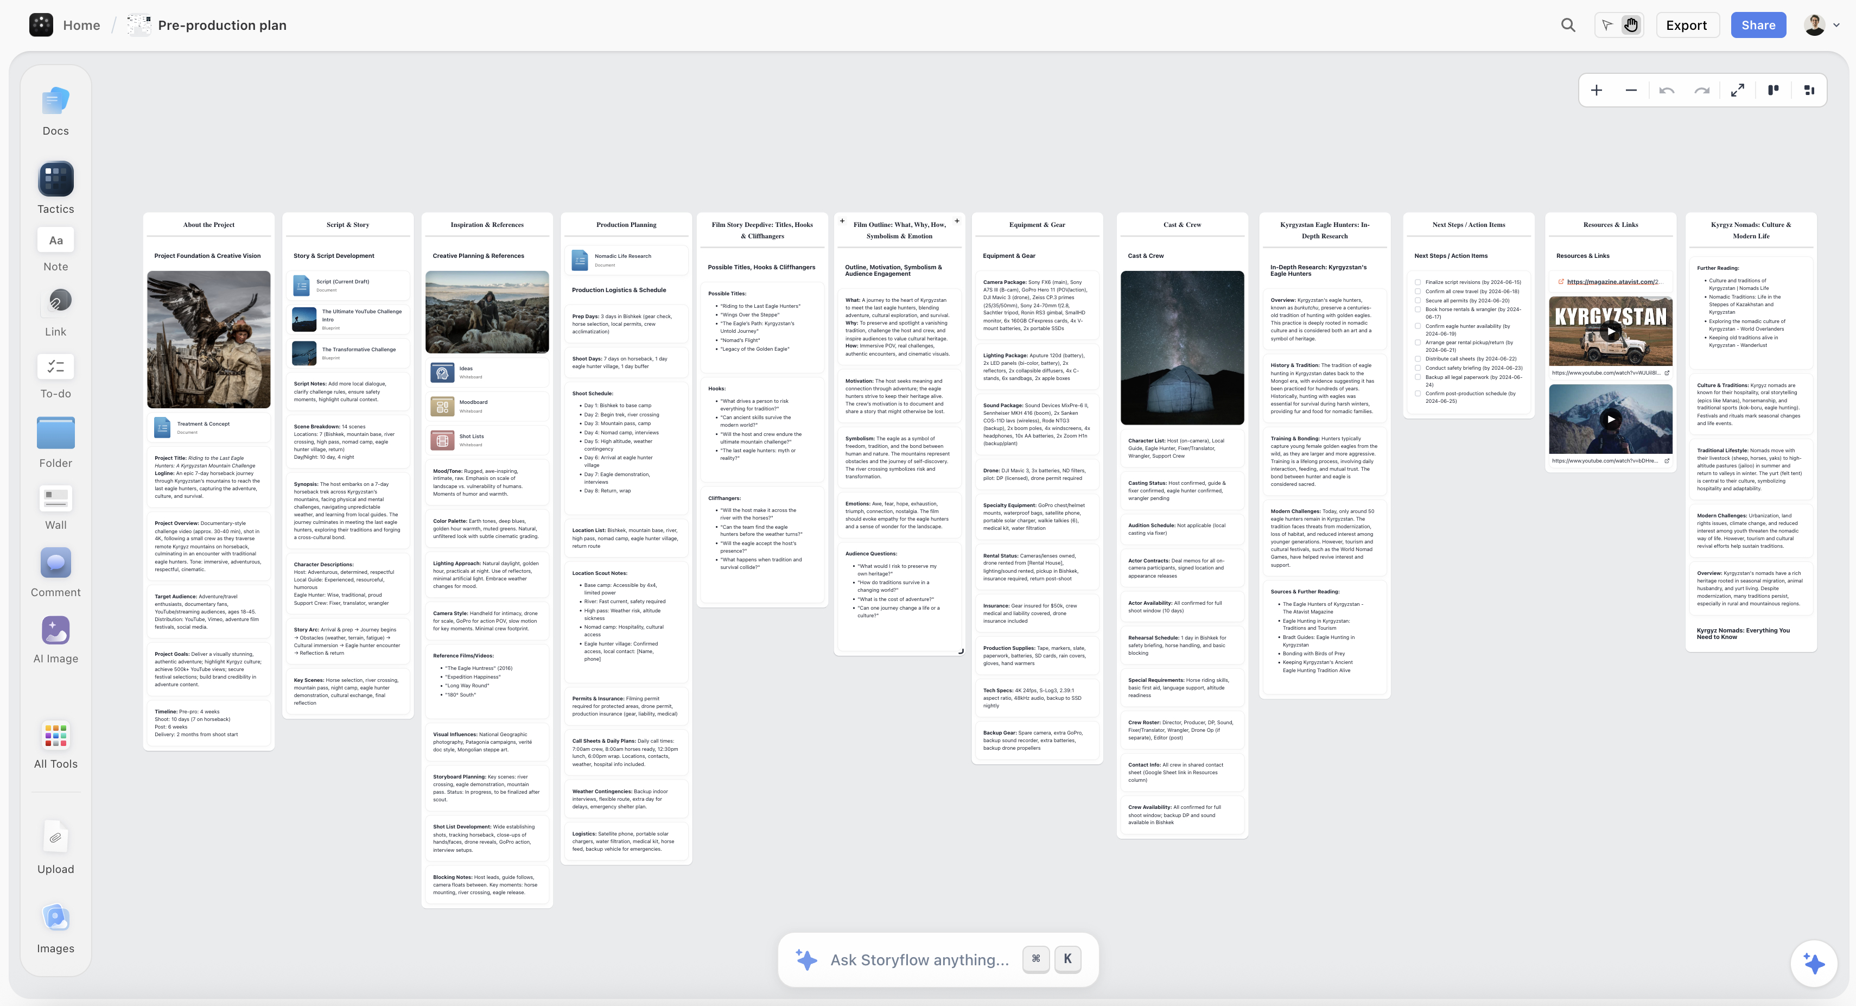Enter fullscreen view mode
Viewport: 1856px width, 1006px height.
pyautogui.click(x=1738, y=90)
